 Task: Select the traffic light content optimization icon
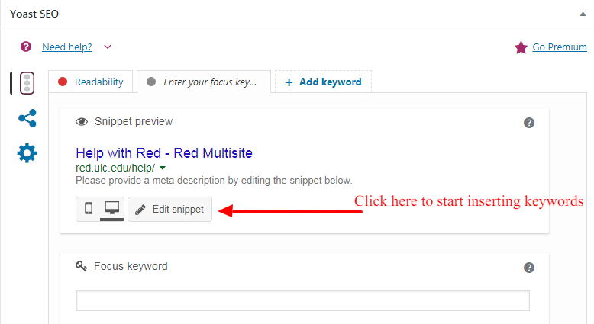coord(27,83)
